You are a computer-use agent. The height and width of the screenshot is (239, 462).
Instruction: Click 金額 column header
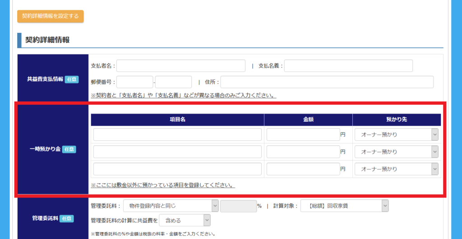point(308,120)
